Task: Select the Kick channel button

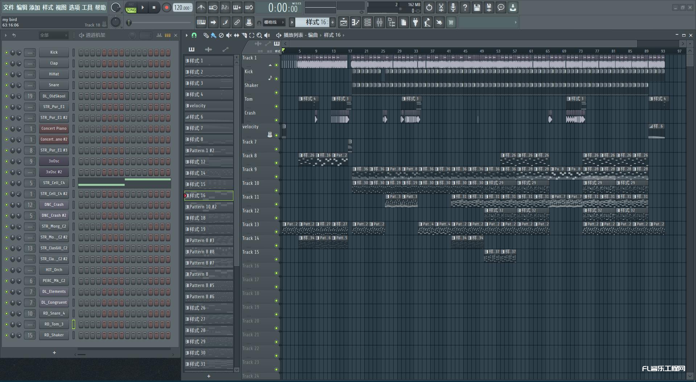Action: 54,53
